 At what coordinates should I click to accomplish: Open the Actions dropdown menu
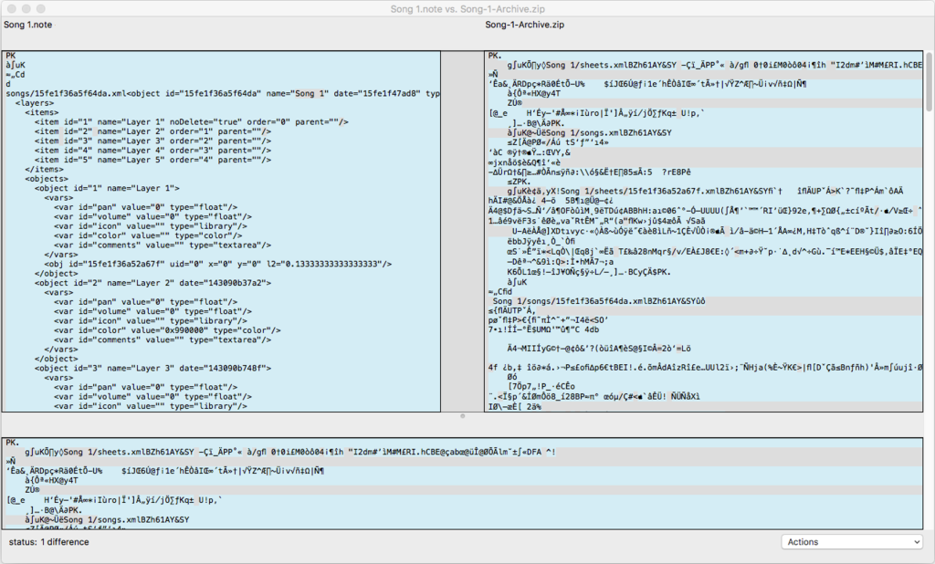pyautogui.click(x=853, y=541)
